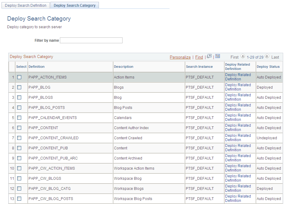Viewport: 285px width, 204px height.
Task: Switch to the Deploy Search Definition tab
Action: click(x=25, y=5)
